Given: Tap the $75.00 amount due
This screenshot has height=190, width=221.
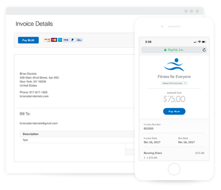Looking at the screenshot, I should (x=174, y=99).
